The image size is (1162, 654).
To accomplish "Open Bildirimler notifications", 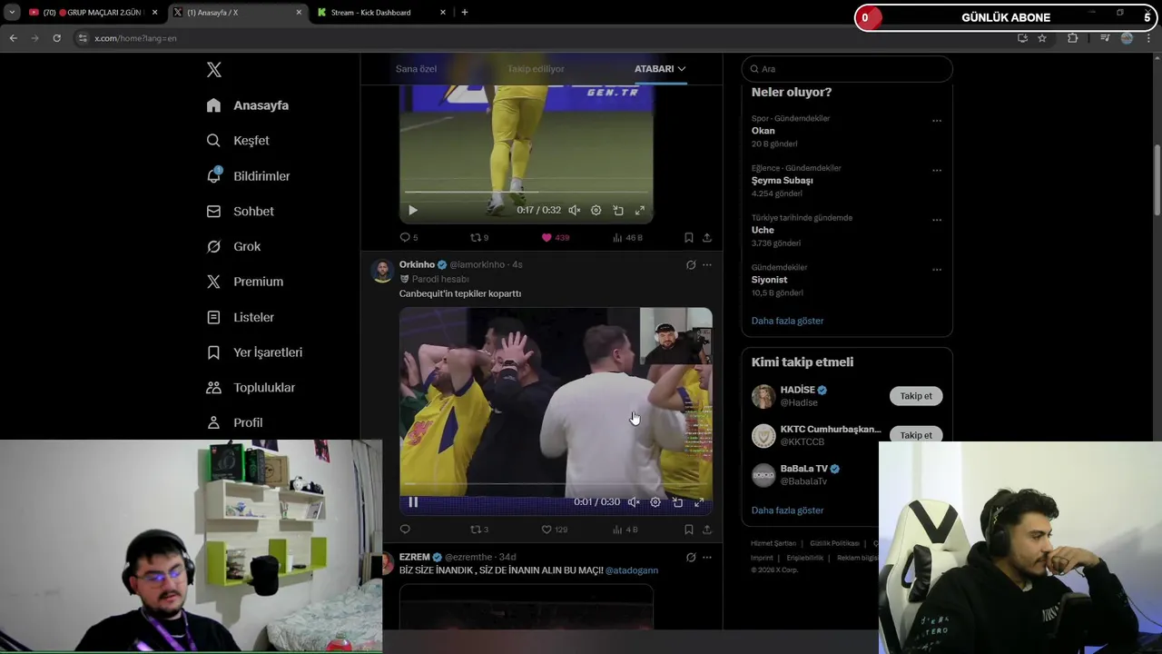I will 248,176.
